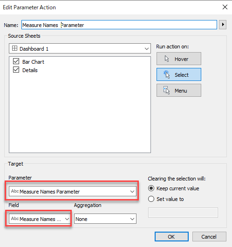Open the Measure Names Parameter dropdown
This screenshot has height=247, width=232.
pyautogui.click(x=73, y=191)
